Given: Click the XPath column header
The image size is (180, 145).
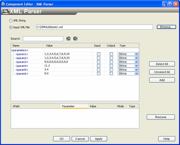Looking at the screenshot, I should point(36,106).
